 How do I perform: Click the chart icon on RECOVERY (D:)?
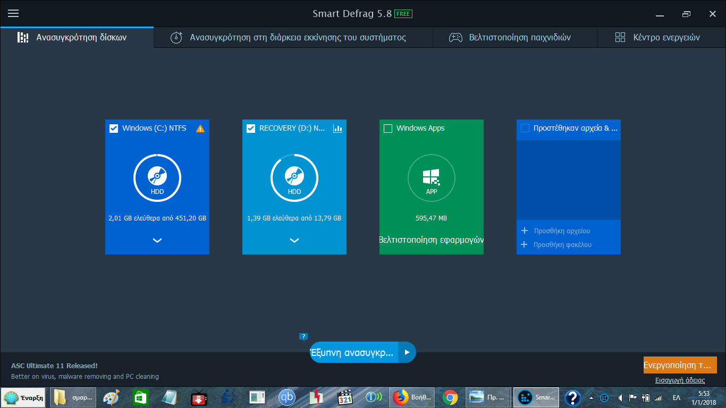(337, 129)
